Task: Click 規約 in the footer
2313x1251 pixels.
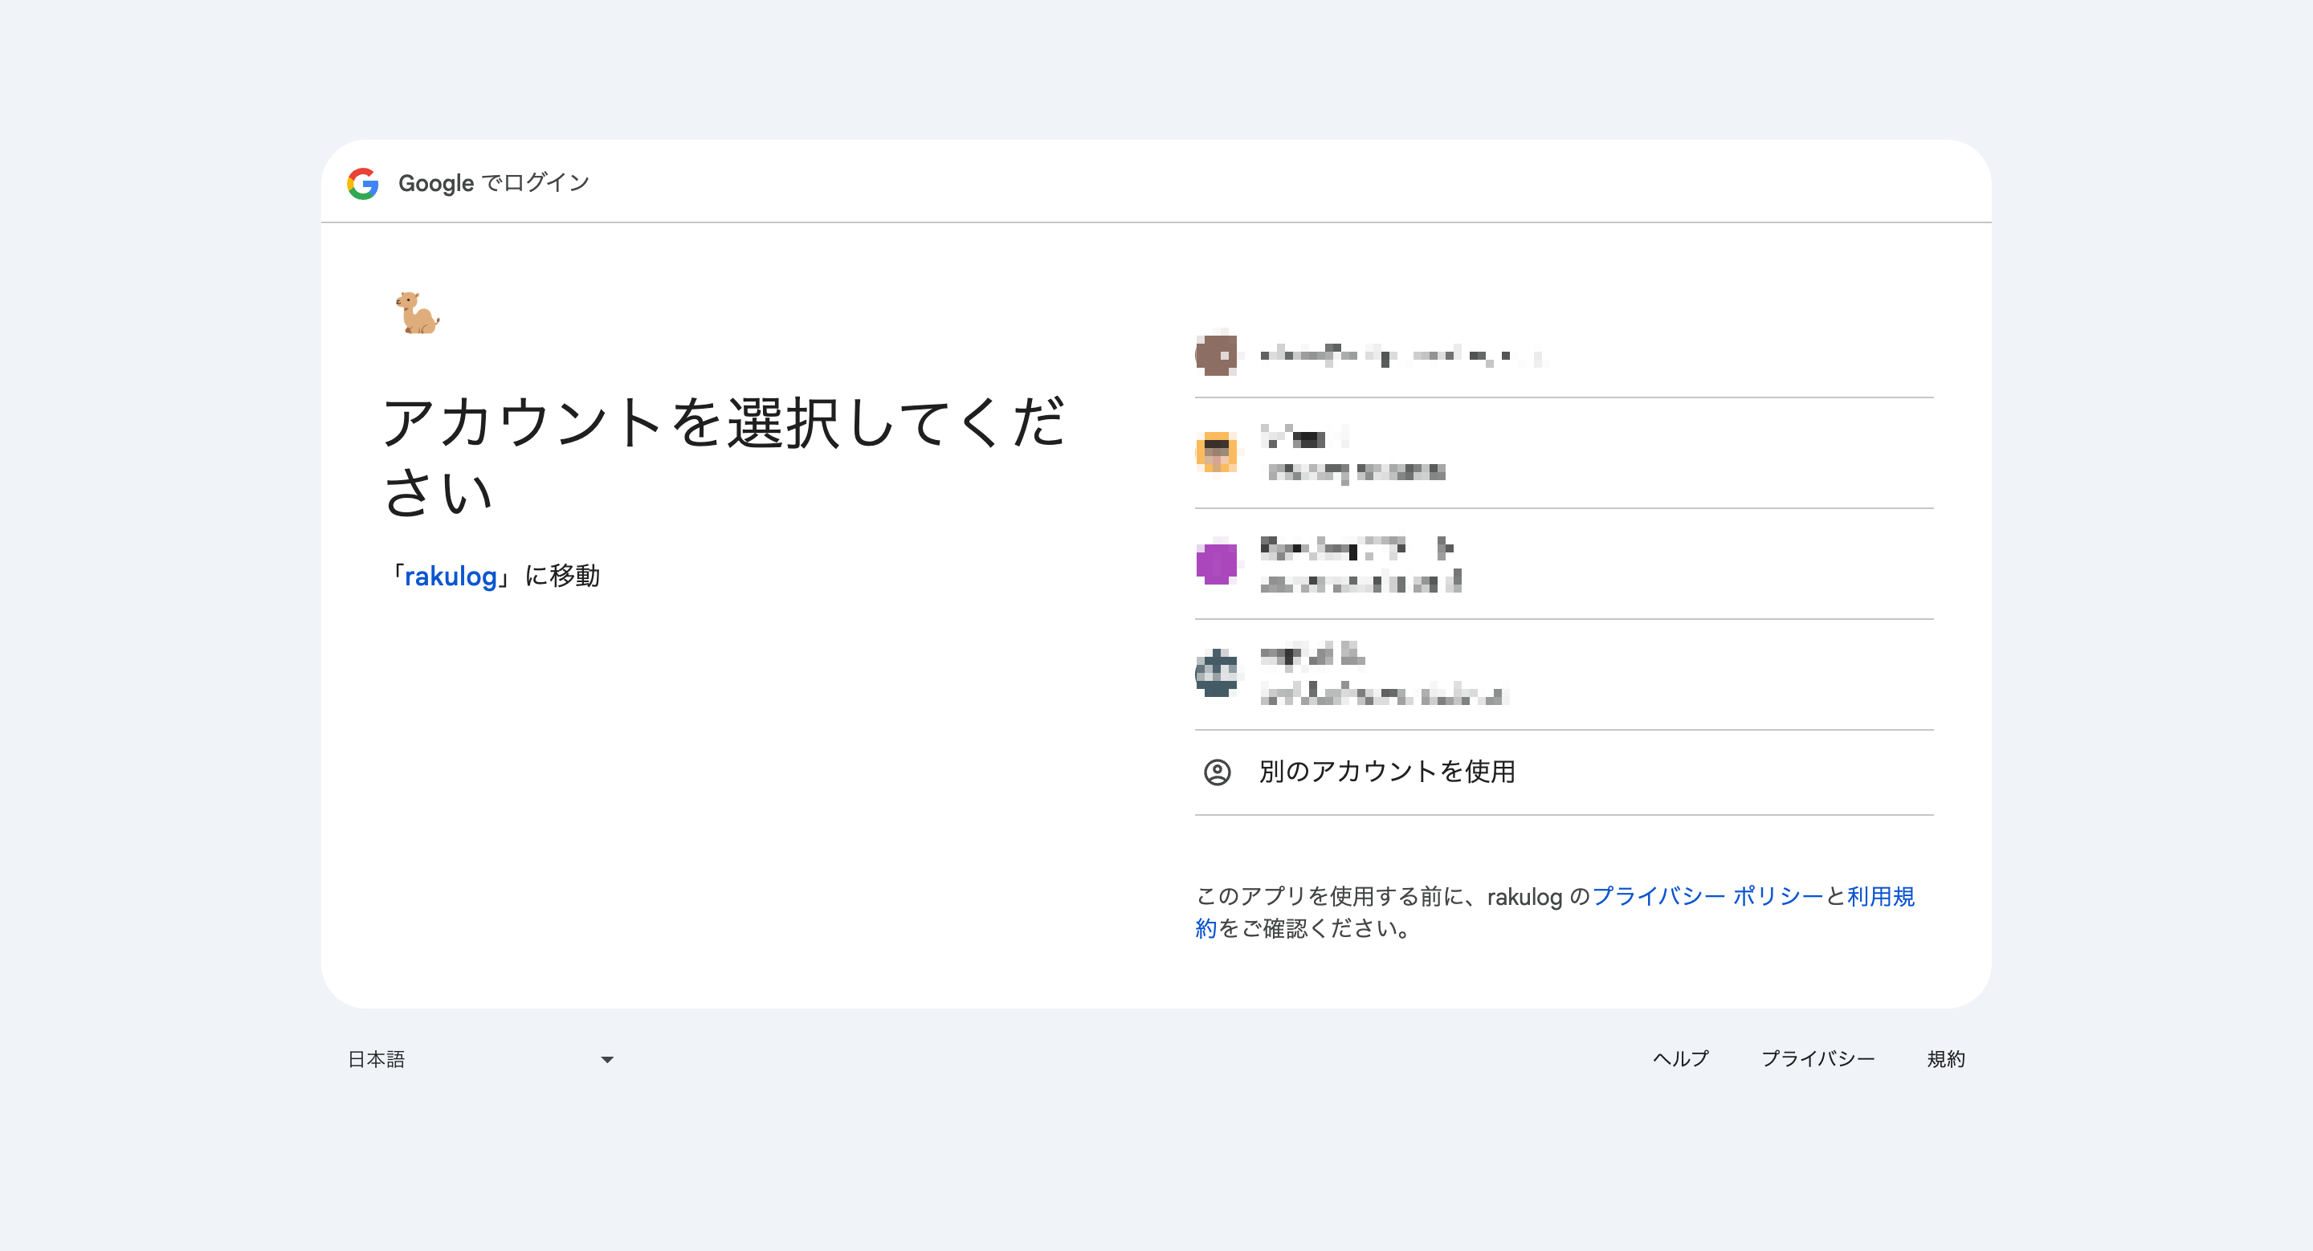Action: pyautogui.click(x=1947, y=1059)
